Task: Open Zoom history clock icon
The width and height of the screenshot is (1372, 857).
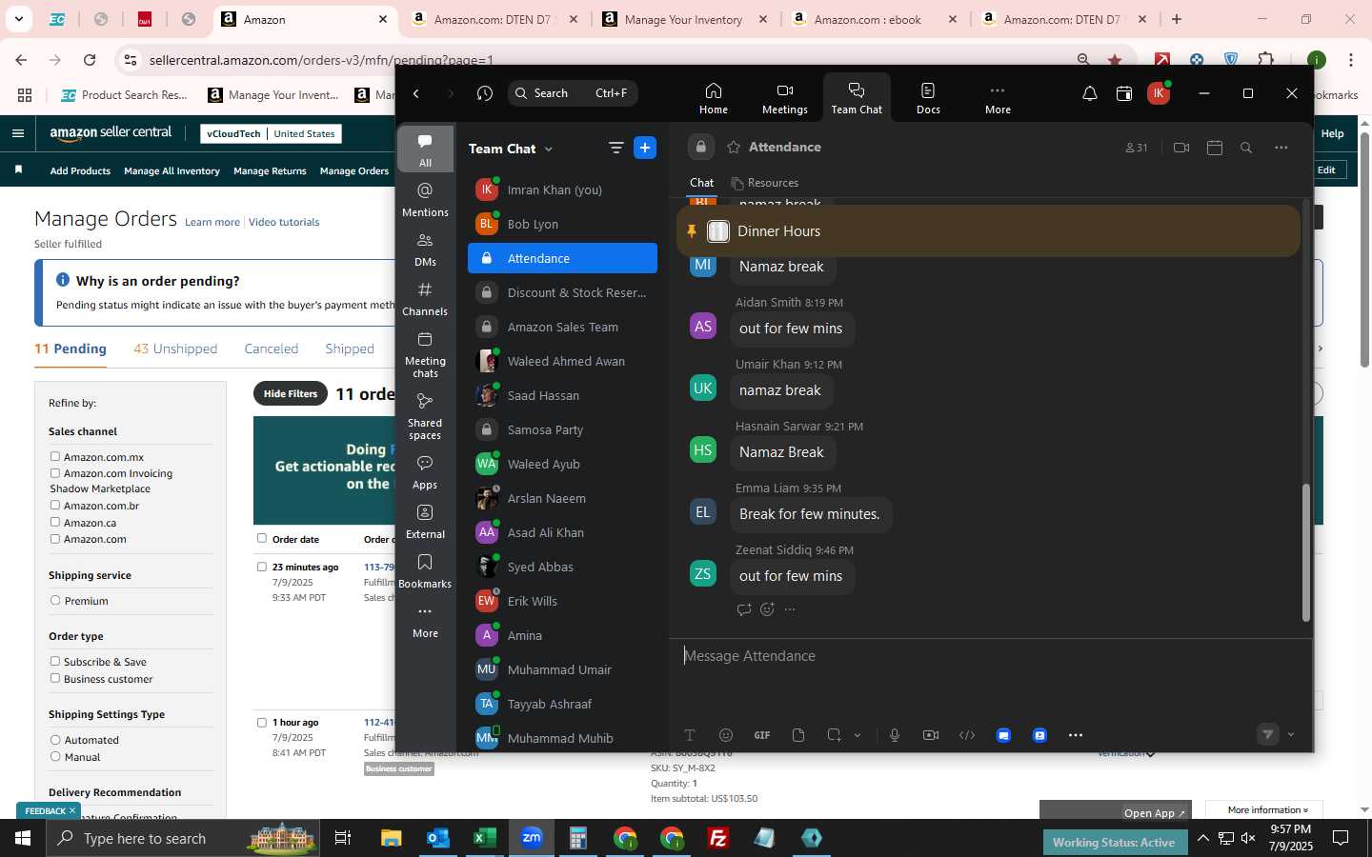Action: tap(485, 93)
